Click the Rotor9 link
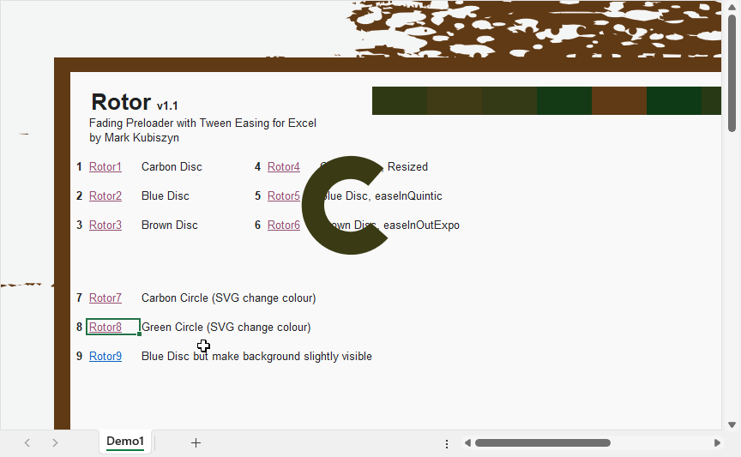The image size is (741, 457). tap(105, 357)
